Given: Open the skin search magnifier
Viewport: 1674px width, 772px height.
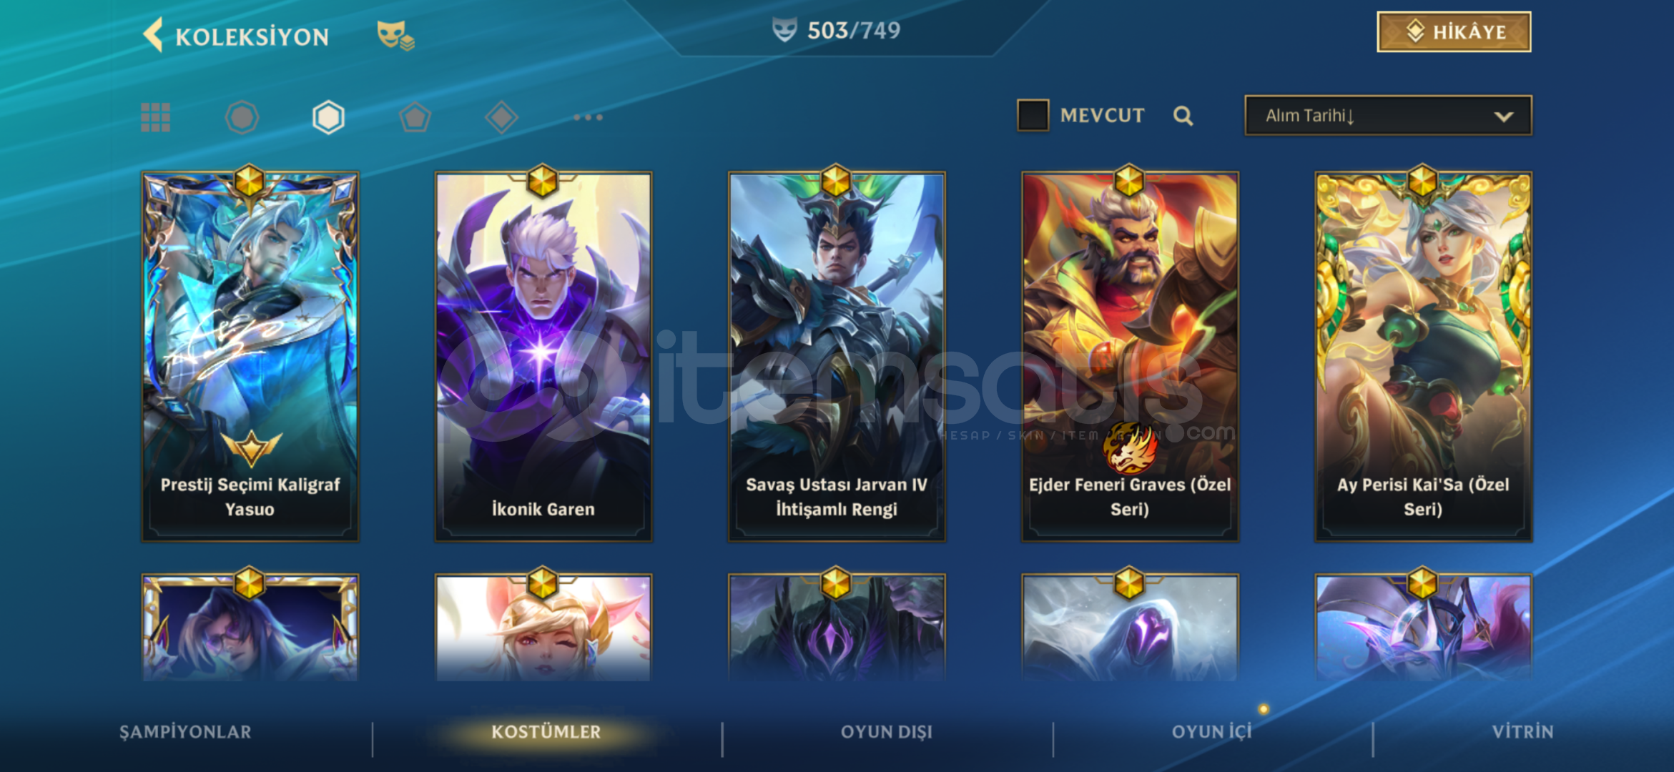Looking at the screenshot, I should 1183,116.
